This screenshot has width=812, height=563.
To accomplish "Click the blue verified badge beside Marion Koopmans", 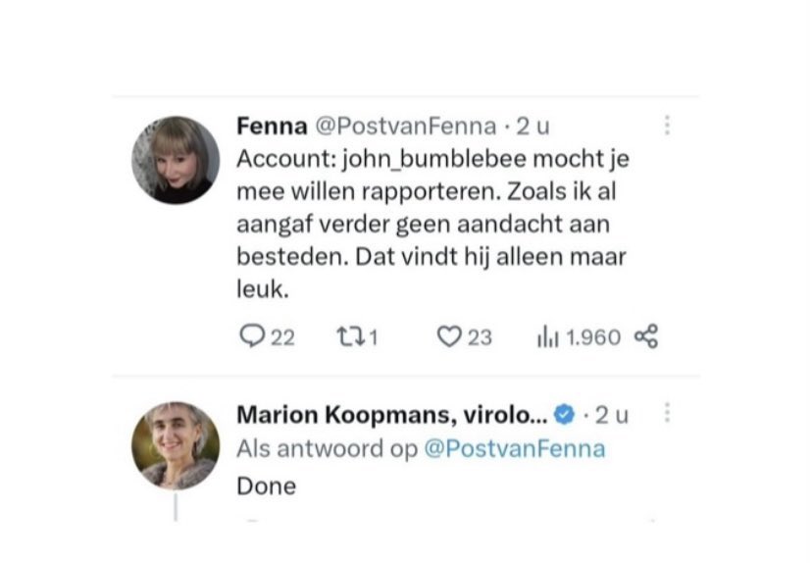I will pyautogui.click(x=564, y=416).
